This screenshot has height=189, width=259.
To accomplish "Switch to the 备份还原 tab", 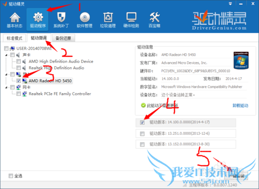I will click(63, 38).
